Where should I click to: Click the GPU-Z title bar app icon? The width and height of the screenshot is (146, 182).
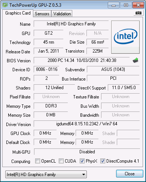(x=5, y=5)
